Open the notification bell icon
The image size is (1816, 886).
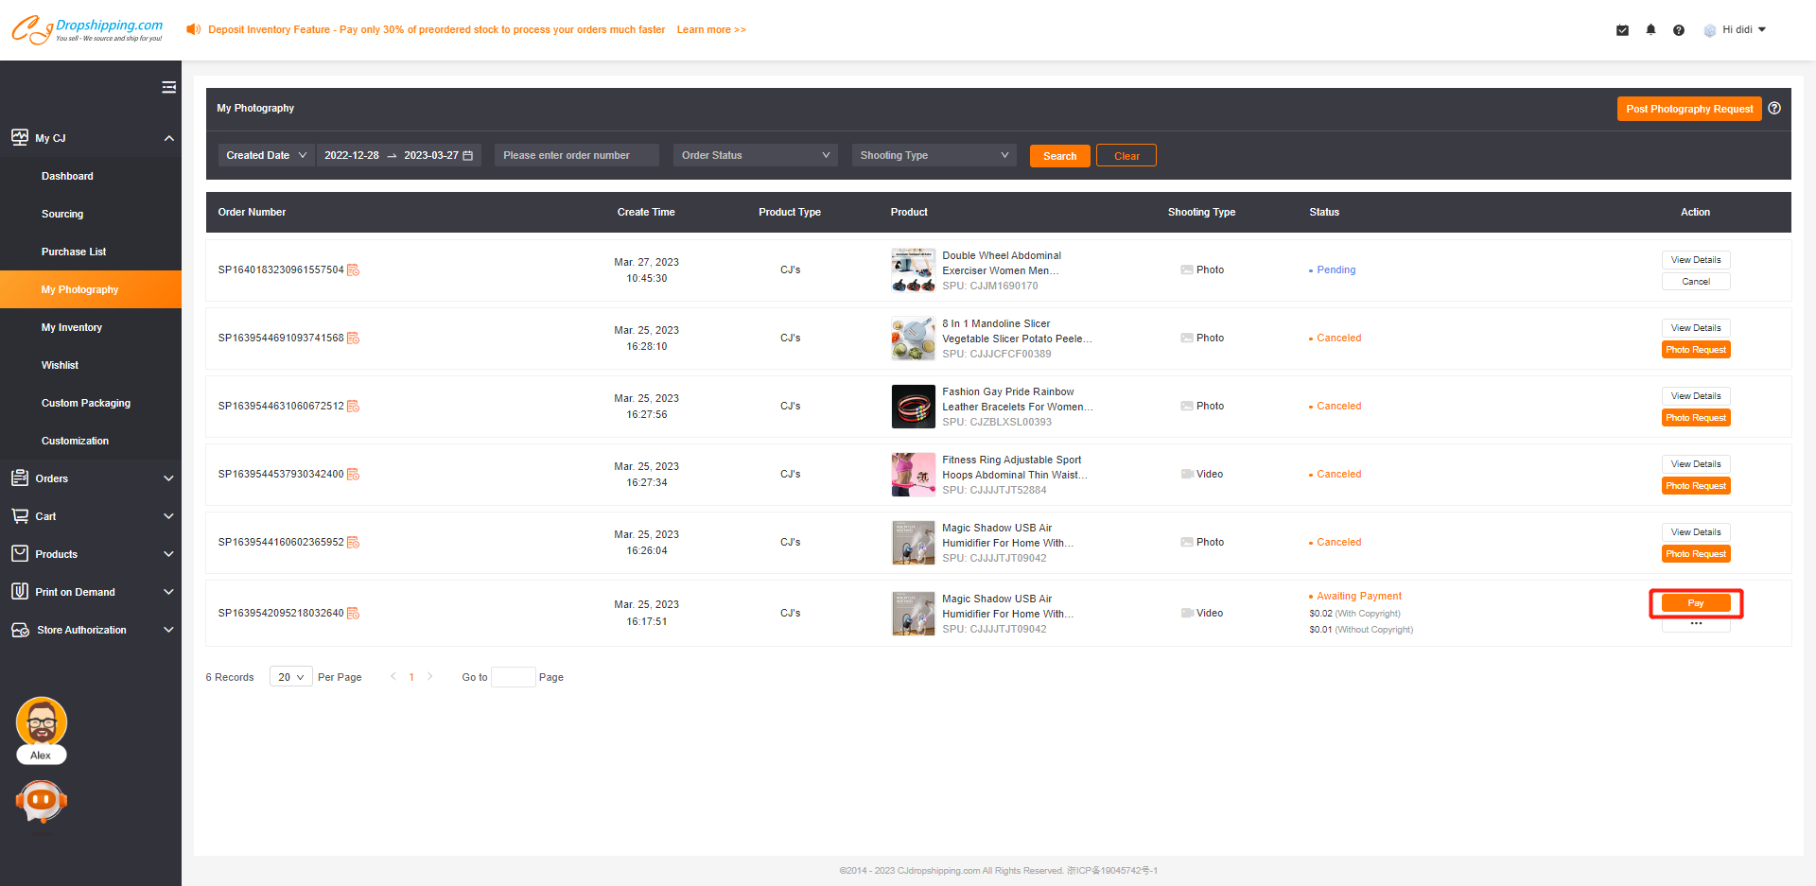coord(1650,30)
